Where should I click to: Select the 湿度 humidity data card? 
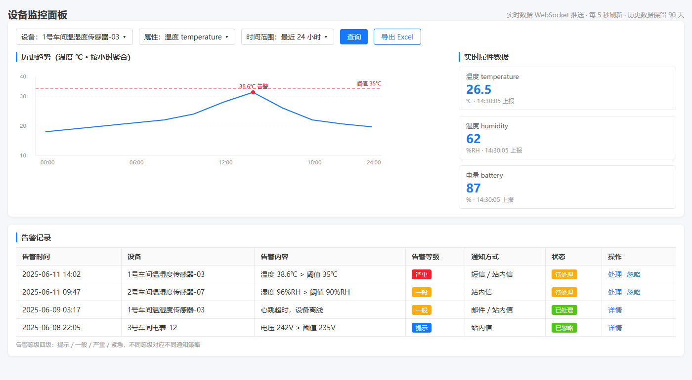coord(567,138)
